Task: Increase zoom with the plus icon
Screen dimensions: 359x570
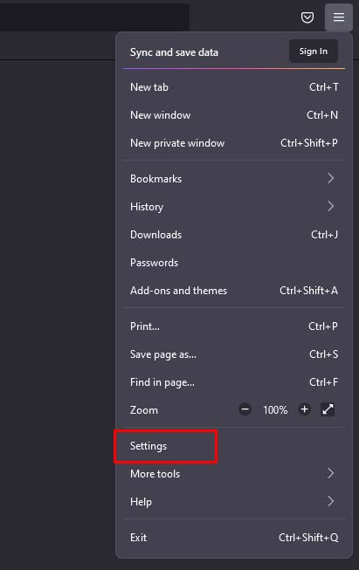Action: tap(305, 409)
